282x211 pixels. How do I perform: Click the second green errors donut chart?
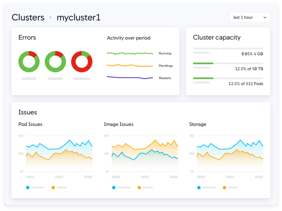click(x=55, y=62)
